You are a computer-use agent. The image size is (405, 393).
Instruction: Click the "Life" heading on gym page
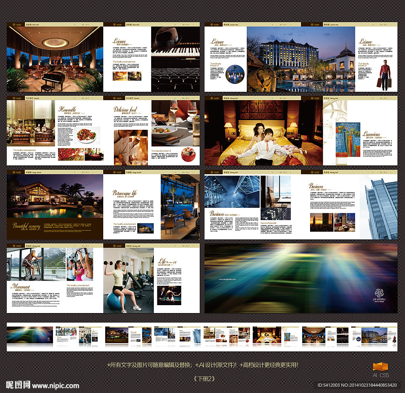(x=162, y=261)
